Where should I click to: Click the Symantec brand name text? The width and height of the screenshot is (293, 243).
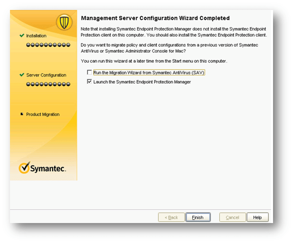tap(48, 169)
